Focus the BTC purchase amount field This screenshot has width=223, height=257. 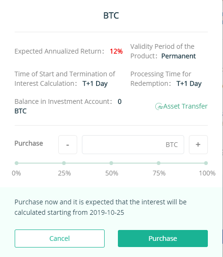coord(133,145)
